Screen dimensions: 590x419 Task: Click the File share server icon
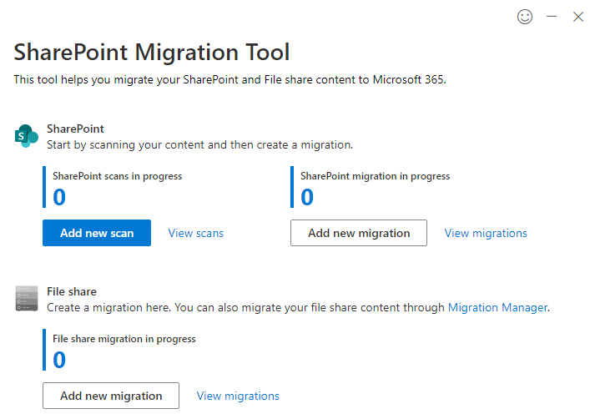pos(27,298)
